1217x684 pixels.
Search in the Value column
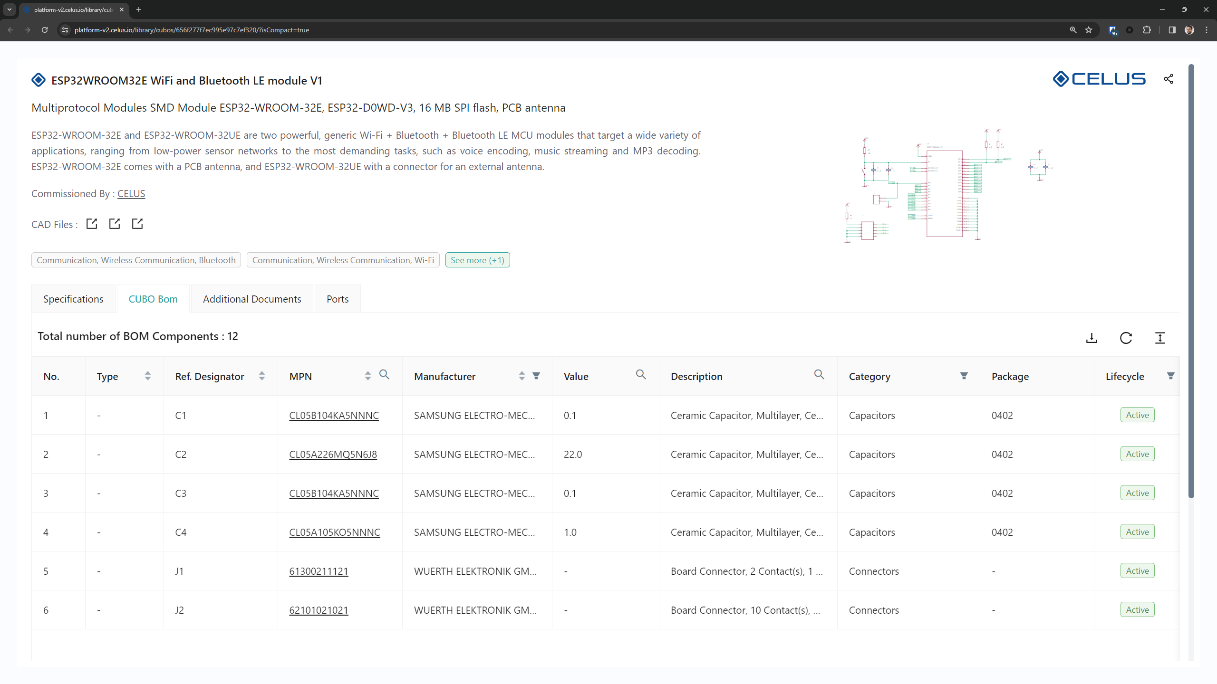(641, 375)
